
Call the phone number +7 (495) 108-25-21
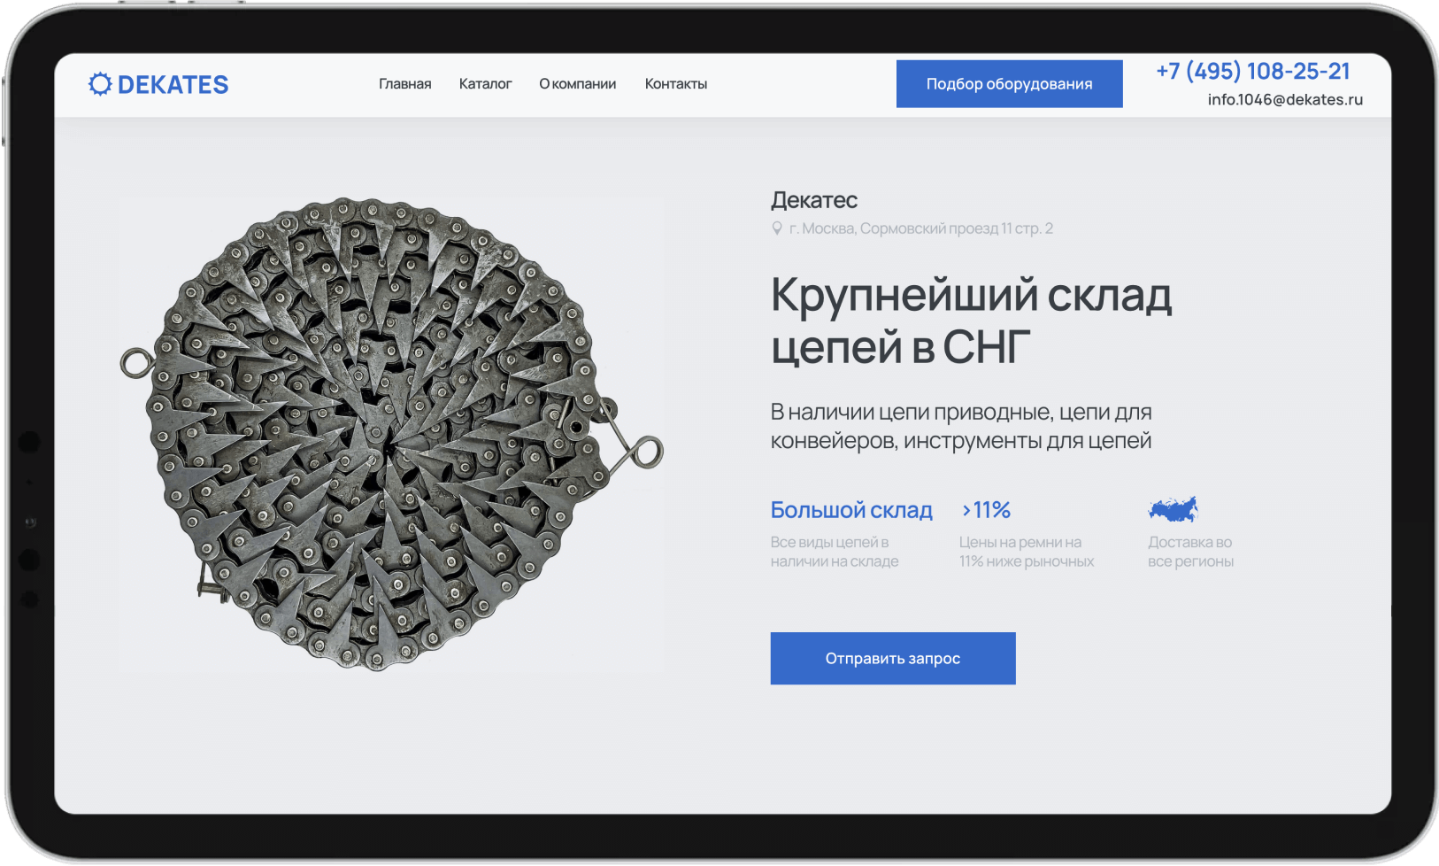pyautogui.click(x=1253, y=71)
